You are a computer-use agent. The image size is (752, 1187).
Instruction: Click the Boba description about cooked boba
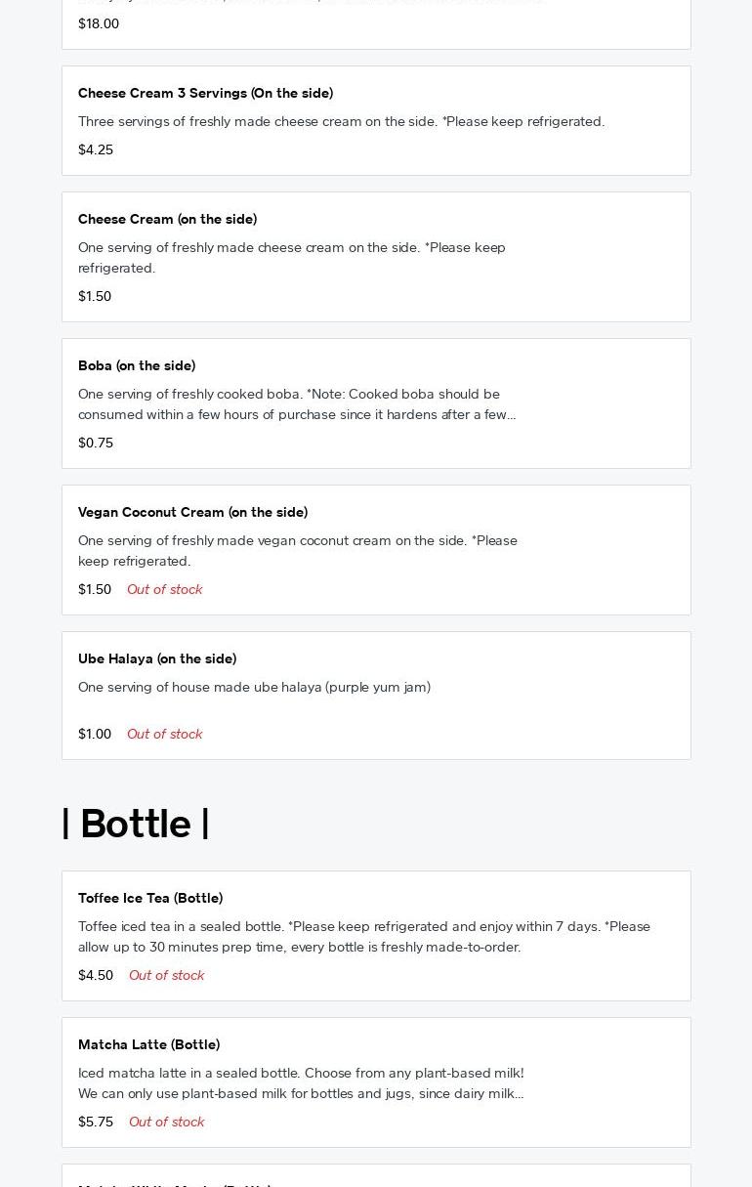(296, 403)
